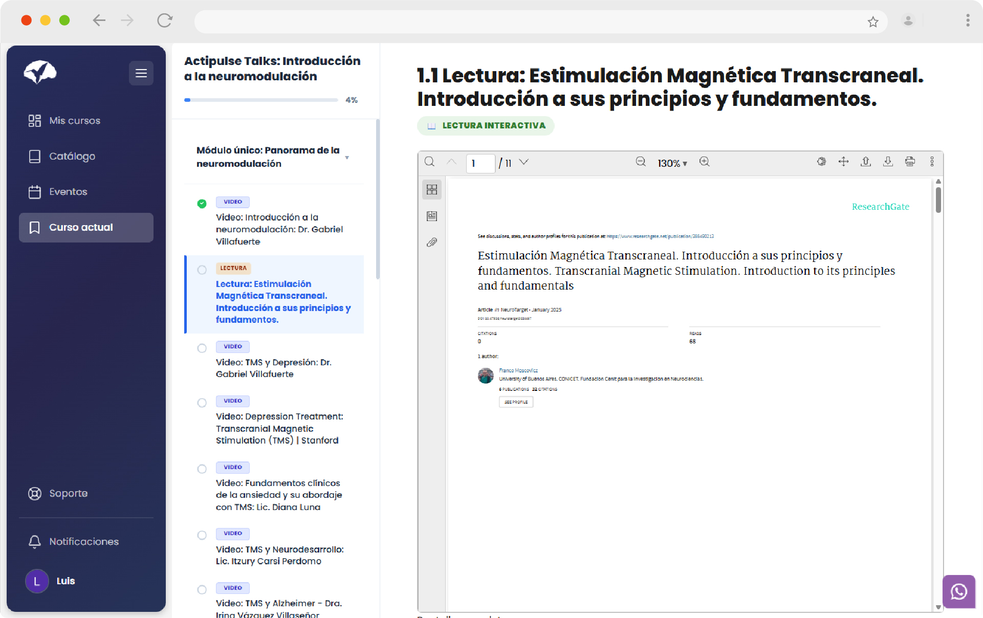Open Catálogo section
The image size is (983, 618).
86,156
